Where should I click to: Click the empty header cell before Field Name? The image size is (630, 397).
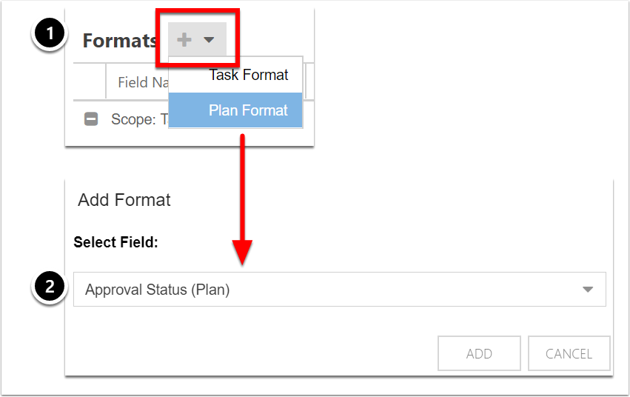tap(90, 81)
